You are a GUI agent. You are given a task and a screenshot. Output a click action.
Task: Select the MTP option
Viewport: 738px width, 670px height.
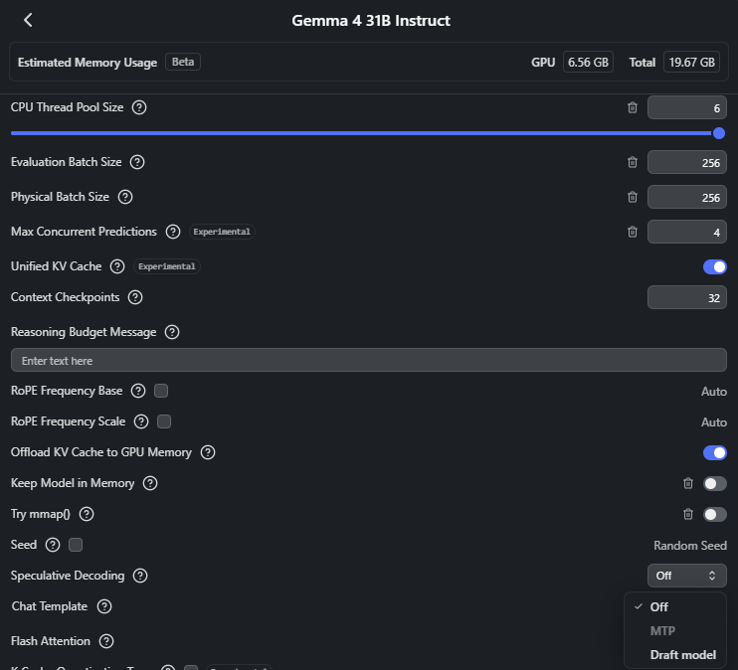coord(675,631)
